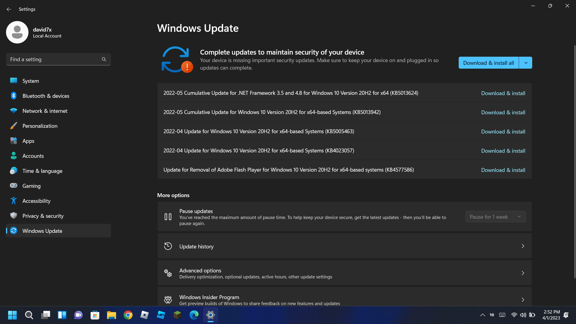Open Google Chrome from the taskbar
The width and height of the screenshot is (576, 324).
(x=128, y=315)
